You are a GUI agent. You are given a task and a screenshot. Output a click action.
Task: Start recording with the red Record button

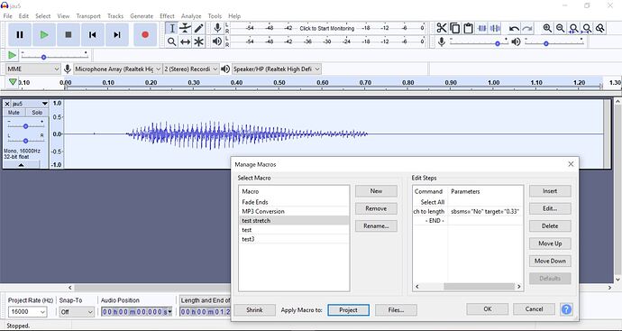(x=145, y=35)
